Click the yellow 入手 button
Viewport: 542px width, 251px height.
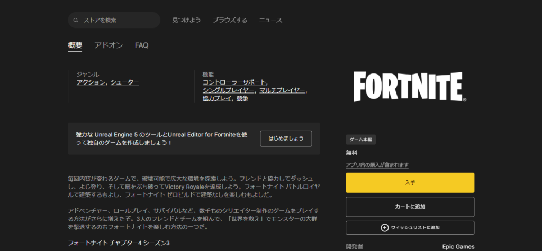click(x=410, y=183)
